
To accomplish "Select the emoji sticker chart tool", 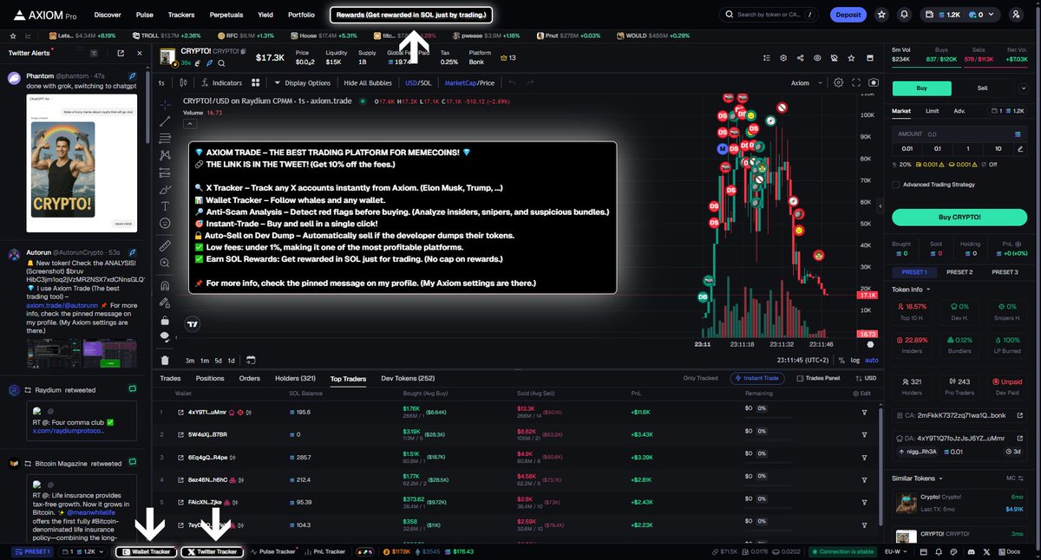I will click(x=165, y=223).
